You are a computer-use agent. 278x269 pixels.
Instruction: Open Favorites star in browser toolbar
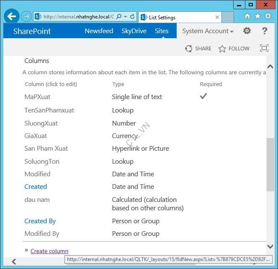[x=257, y=16]
